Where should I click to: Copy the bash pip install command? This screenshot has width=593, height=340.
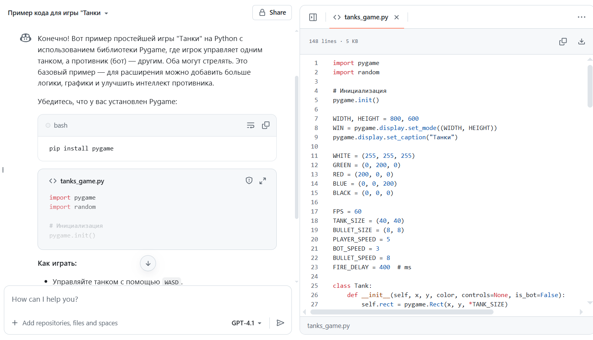(266, 125)
